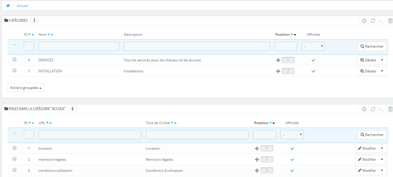Click Rechercher in the pages filter row
The height and width of the screenshot is (177, 393).
(372, 135)
